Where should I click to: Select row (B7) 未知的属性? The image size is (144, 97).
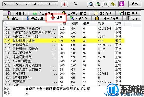[64, 61]
